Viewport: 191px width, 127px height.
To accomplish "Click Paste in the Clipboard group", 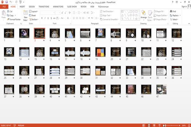I will (x=4, y=14).
